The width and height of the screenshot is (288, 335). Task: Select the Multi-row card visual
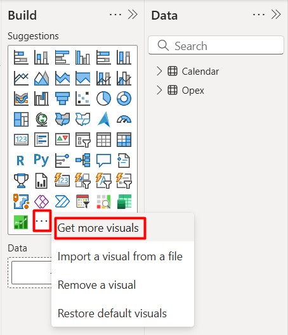click(41, 139)
